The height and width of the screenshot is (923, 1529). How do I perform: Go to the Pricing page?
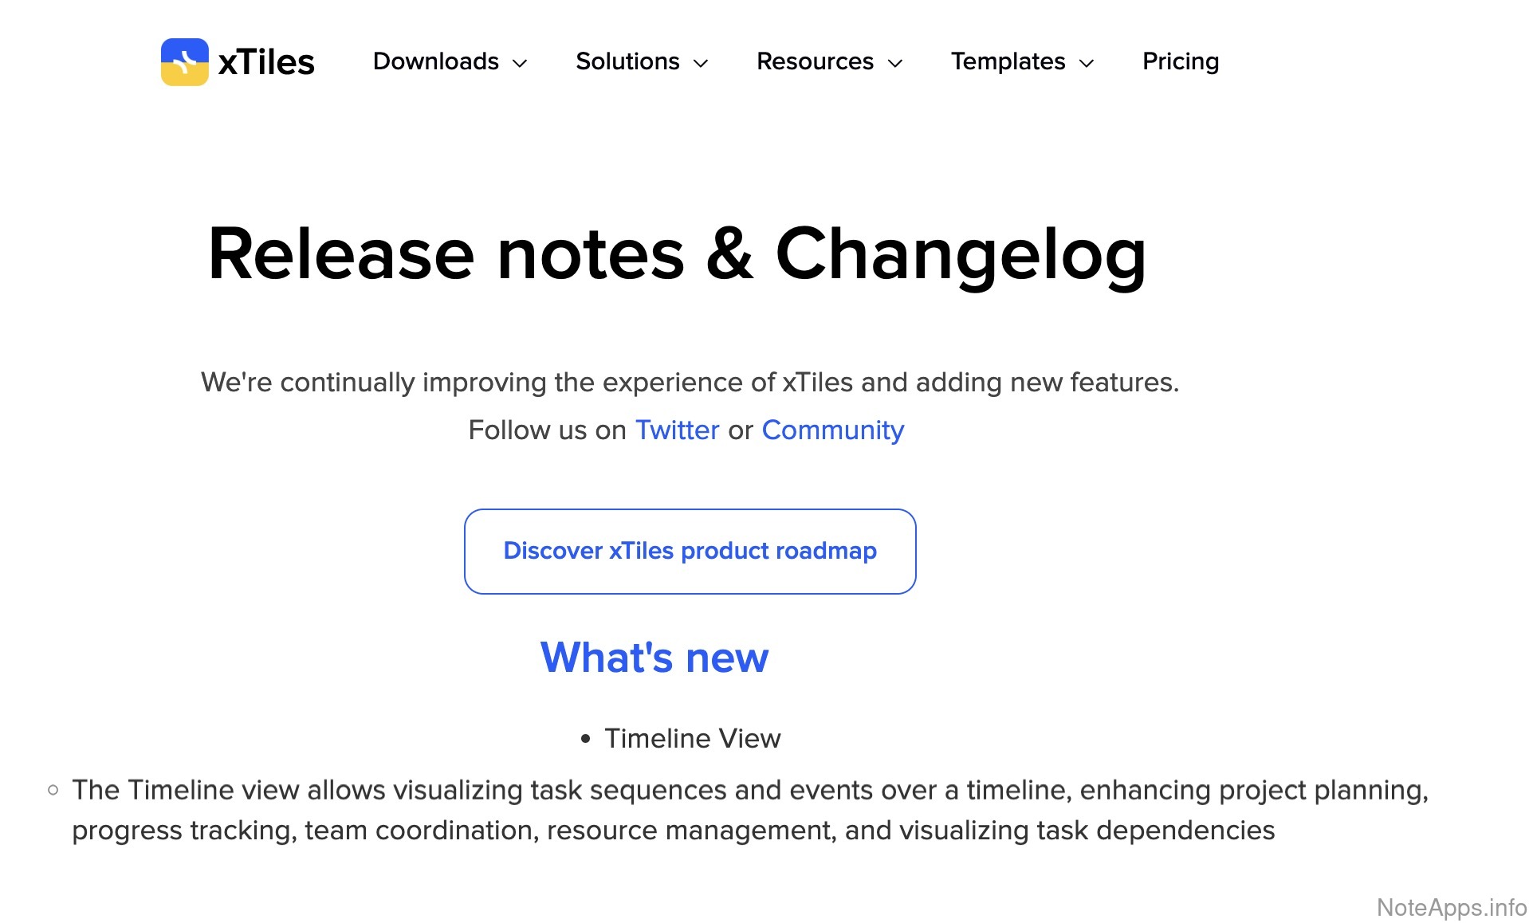[x=1180, y=61]
